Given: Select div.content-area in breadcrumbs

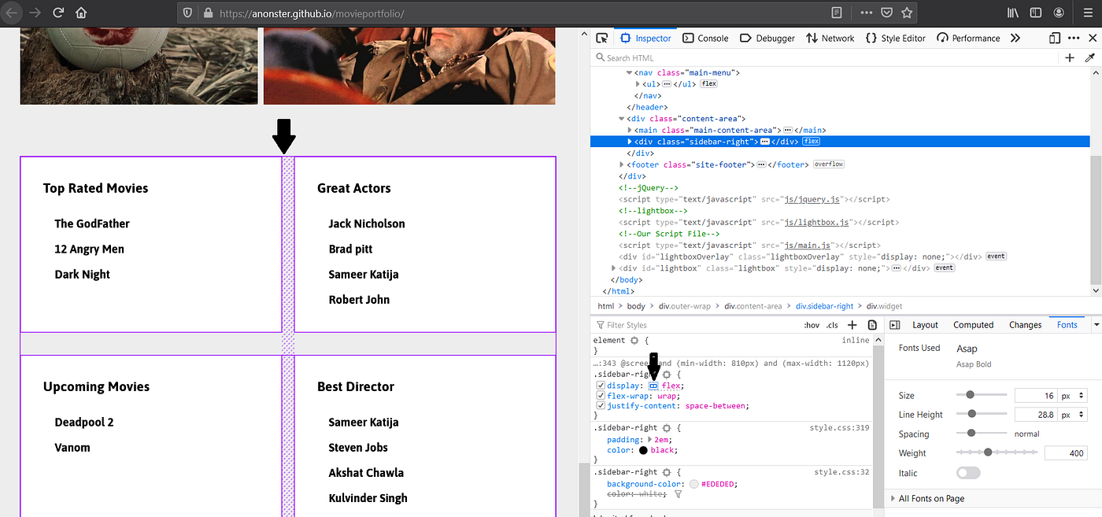Looking at the screenshot, I should 753,306.
